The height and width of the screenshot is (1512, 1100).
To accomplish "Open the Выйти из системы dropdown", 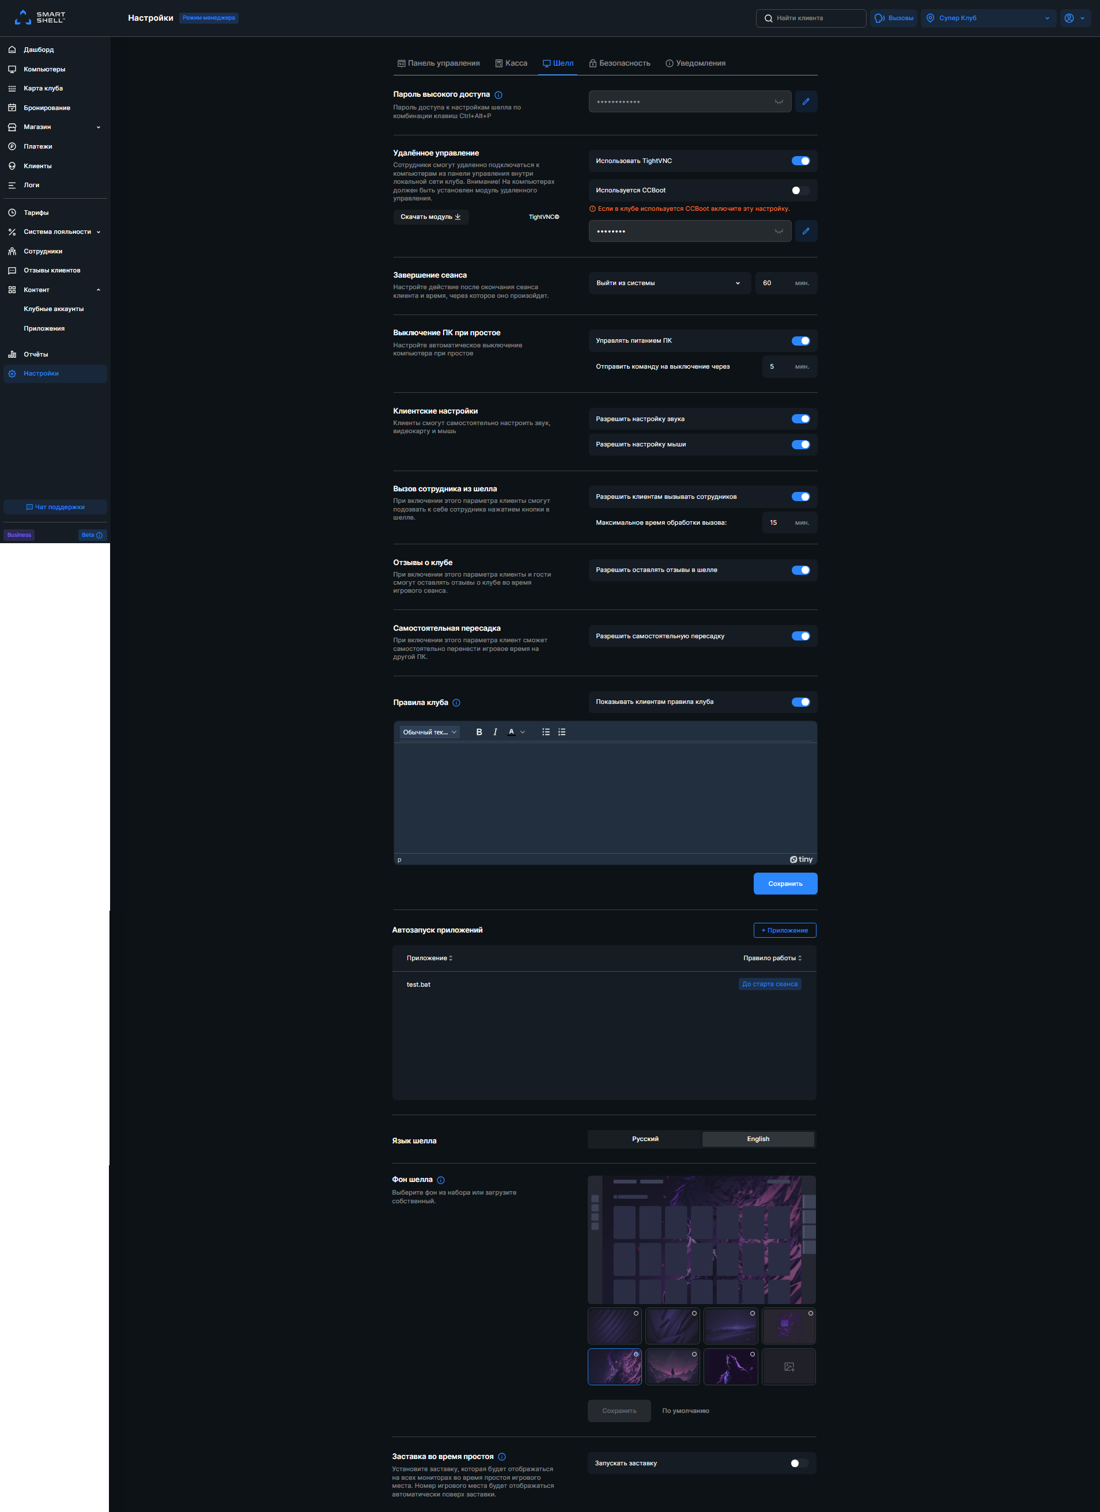I will (668, 283).
